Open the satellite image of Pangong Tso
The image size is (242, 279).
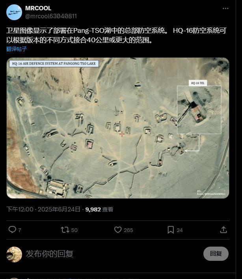point(118,128)
